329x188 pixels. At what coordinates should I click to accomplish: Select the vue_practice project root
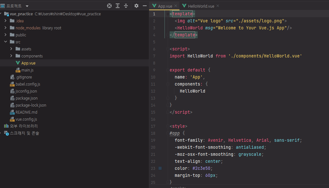tap(21, 14)
